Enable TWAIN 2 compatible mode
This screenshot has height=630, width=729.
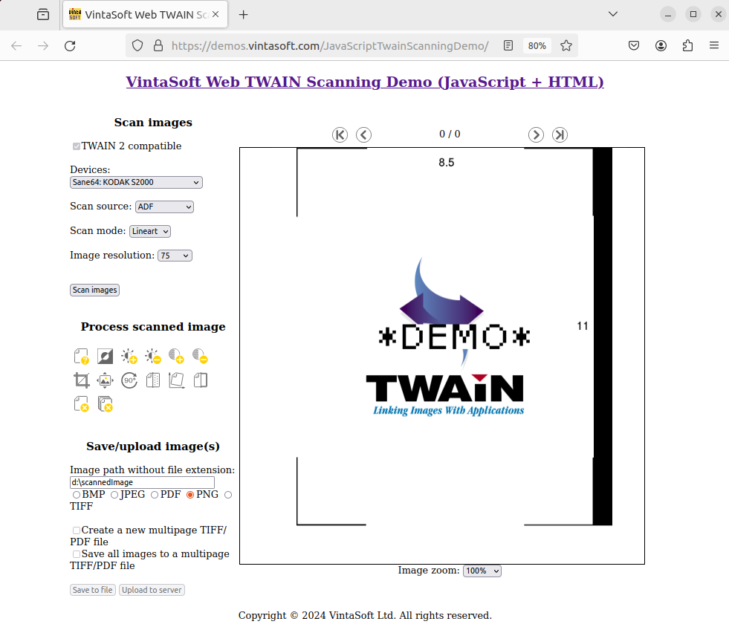[76, 146]
